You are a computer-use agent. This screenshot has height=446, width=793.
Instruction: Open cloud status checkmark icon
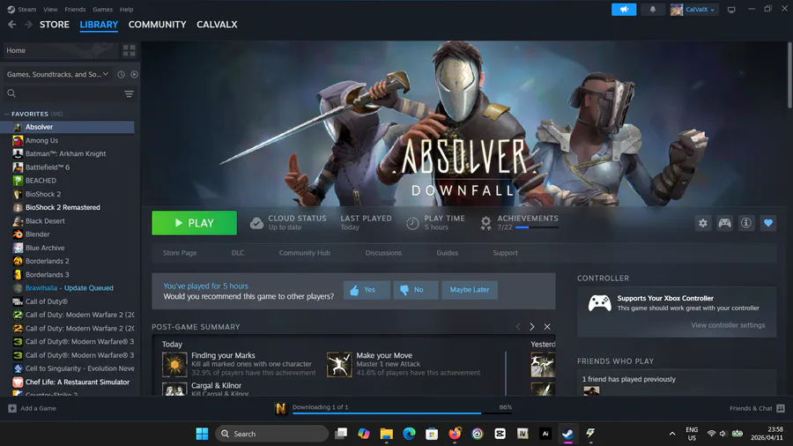tap(256, 223)
